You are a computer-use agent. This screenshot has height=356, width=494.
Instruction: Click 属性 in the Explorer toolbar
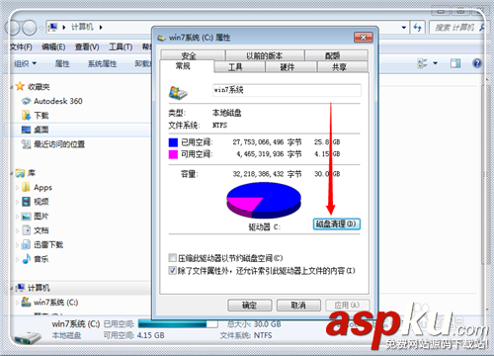(x=62, y=63)
